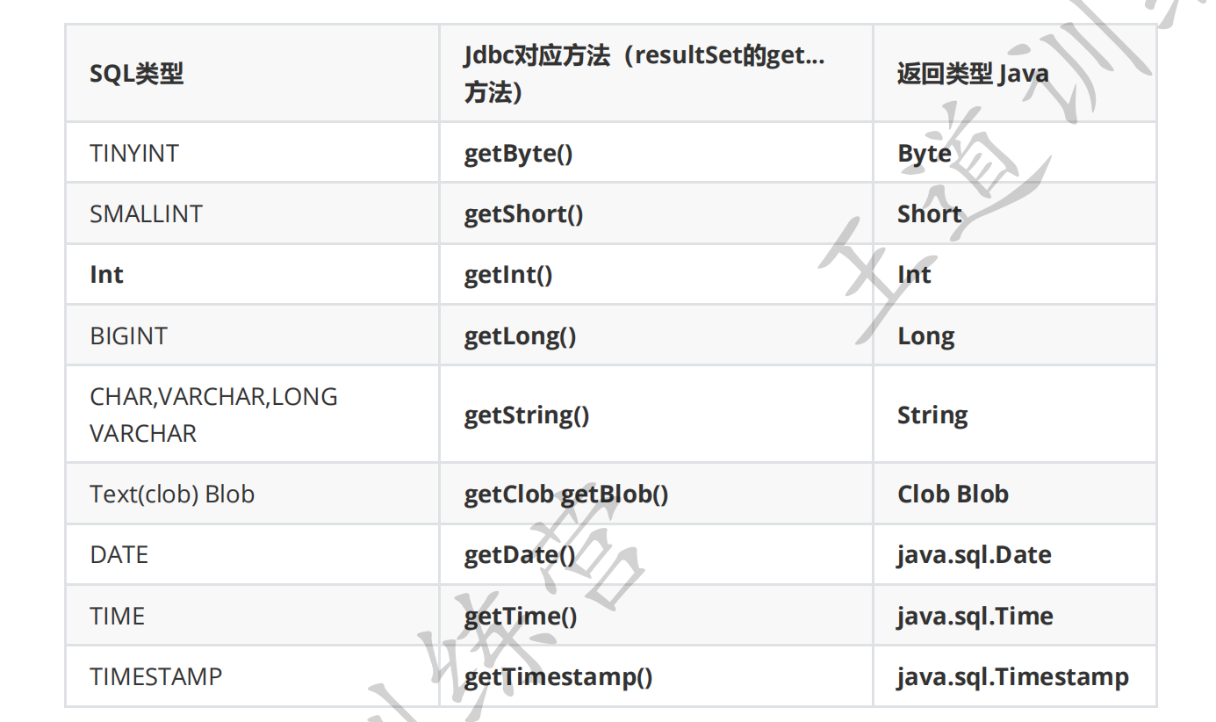This screenshot has height=722, width=1216.
Task: Click the '返回类型 Java' header cell
Action: [1014, 74]
